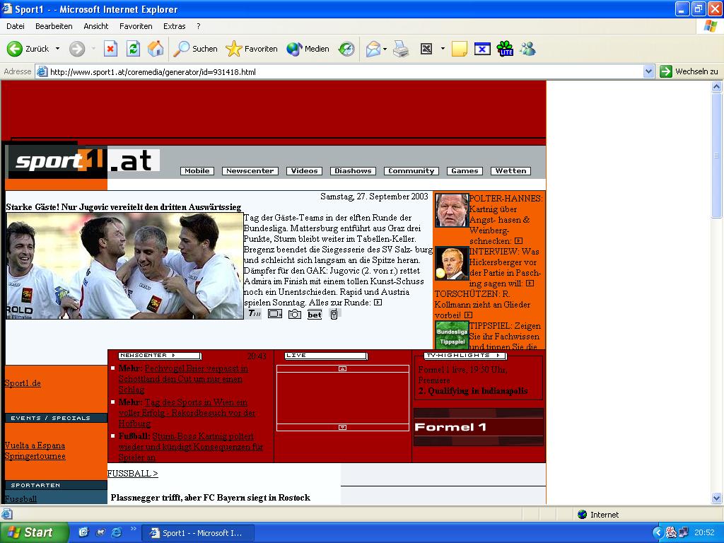Open the Favoriten menu in the menu bar
The image size is (724, 543).
tap(136, 26)
